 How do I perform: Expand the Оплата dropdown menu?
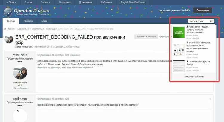[x=45, y=2]
